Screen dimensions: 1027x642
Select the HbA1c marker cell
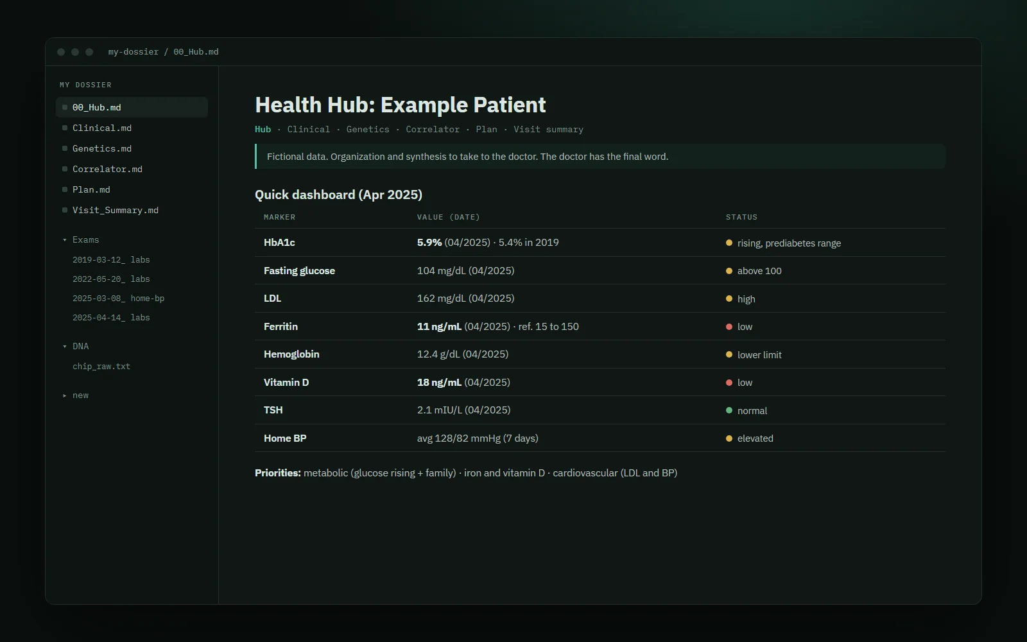click(279, 243)
